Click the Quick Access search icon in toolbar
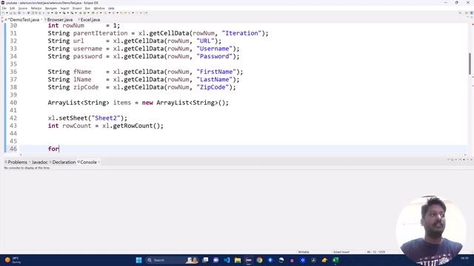This screenshot has width=474, height=266. point(460,13)
